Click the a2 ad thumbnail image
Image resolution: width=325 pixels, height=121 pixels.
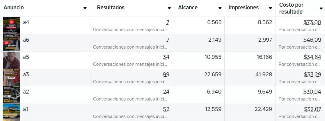pyautogui.click(x=11, y=95)
